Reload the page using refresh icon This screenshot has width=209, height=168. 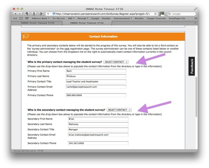click(x=155, y=14)
